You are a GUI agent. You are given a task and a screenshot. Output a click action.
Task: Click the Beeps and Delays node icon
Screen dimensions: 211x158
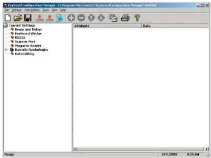pos(12,29)
